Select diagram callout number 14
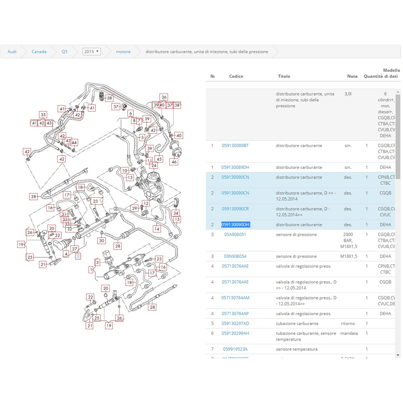 pyautogui.click(x=157, y=229)
